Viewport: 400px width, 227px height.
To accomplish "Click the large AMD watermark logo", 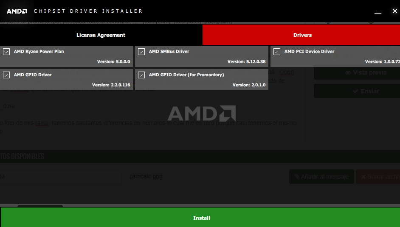I will pos(202,113).
